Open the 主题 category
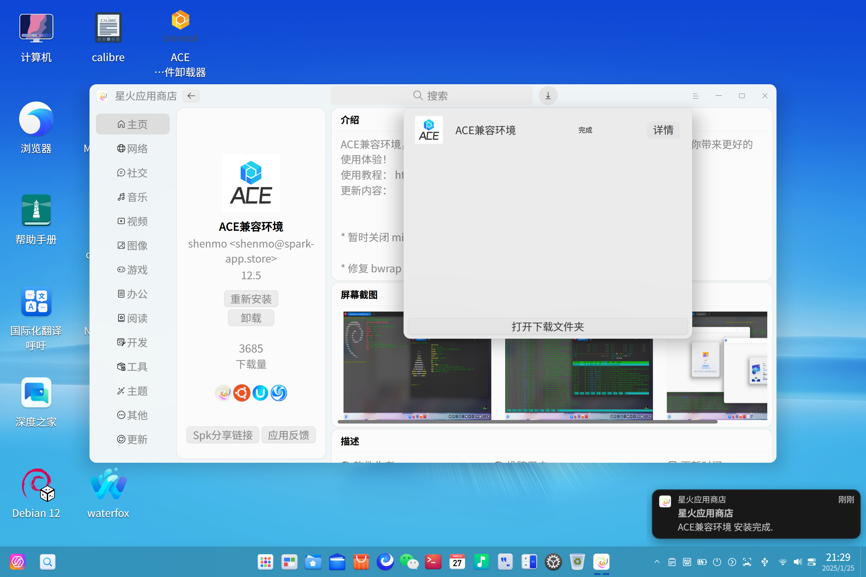This screenshot has width=866, height=577. click(x=132, y=391)
